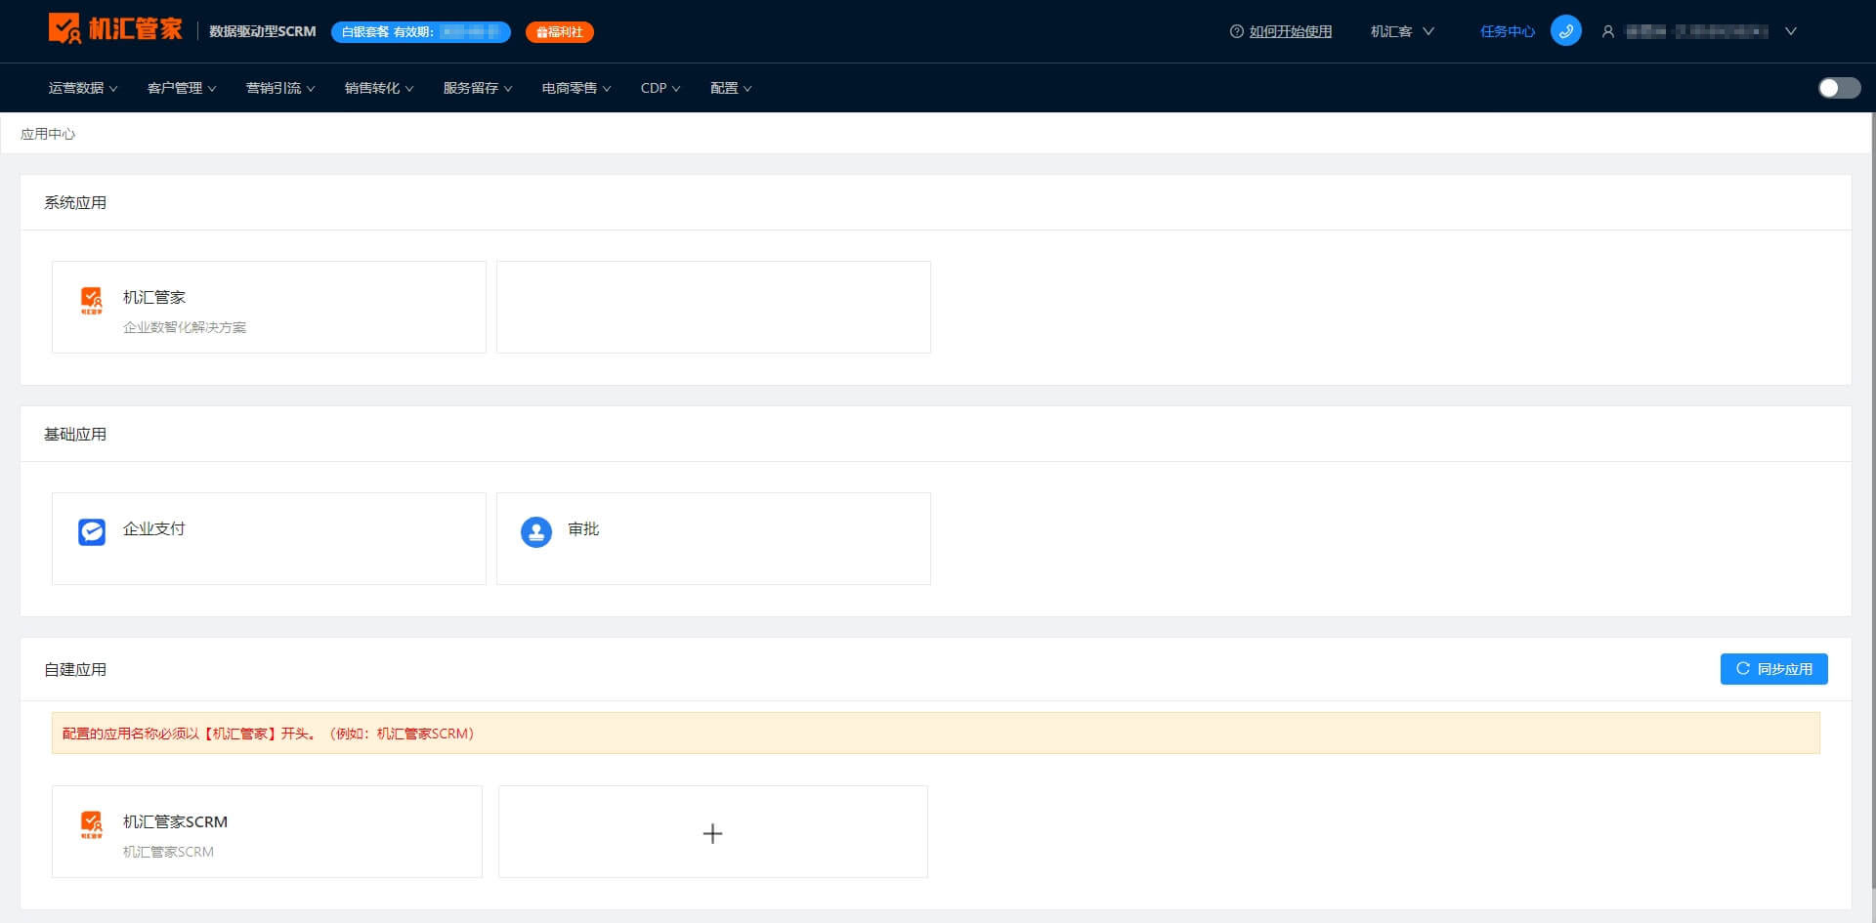Open the 机汇客 dropdown

pyautogui.click(x=1402, y=31)
